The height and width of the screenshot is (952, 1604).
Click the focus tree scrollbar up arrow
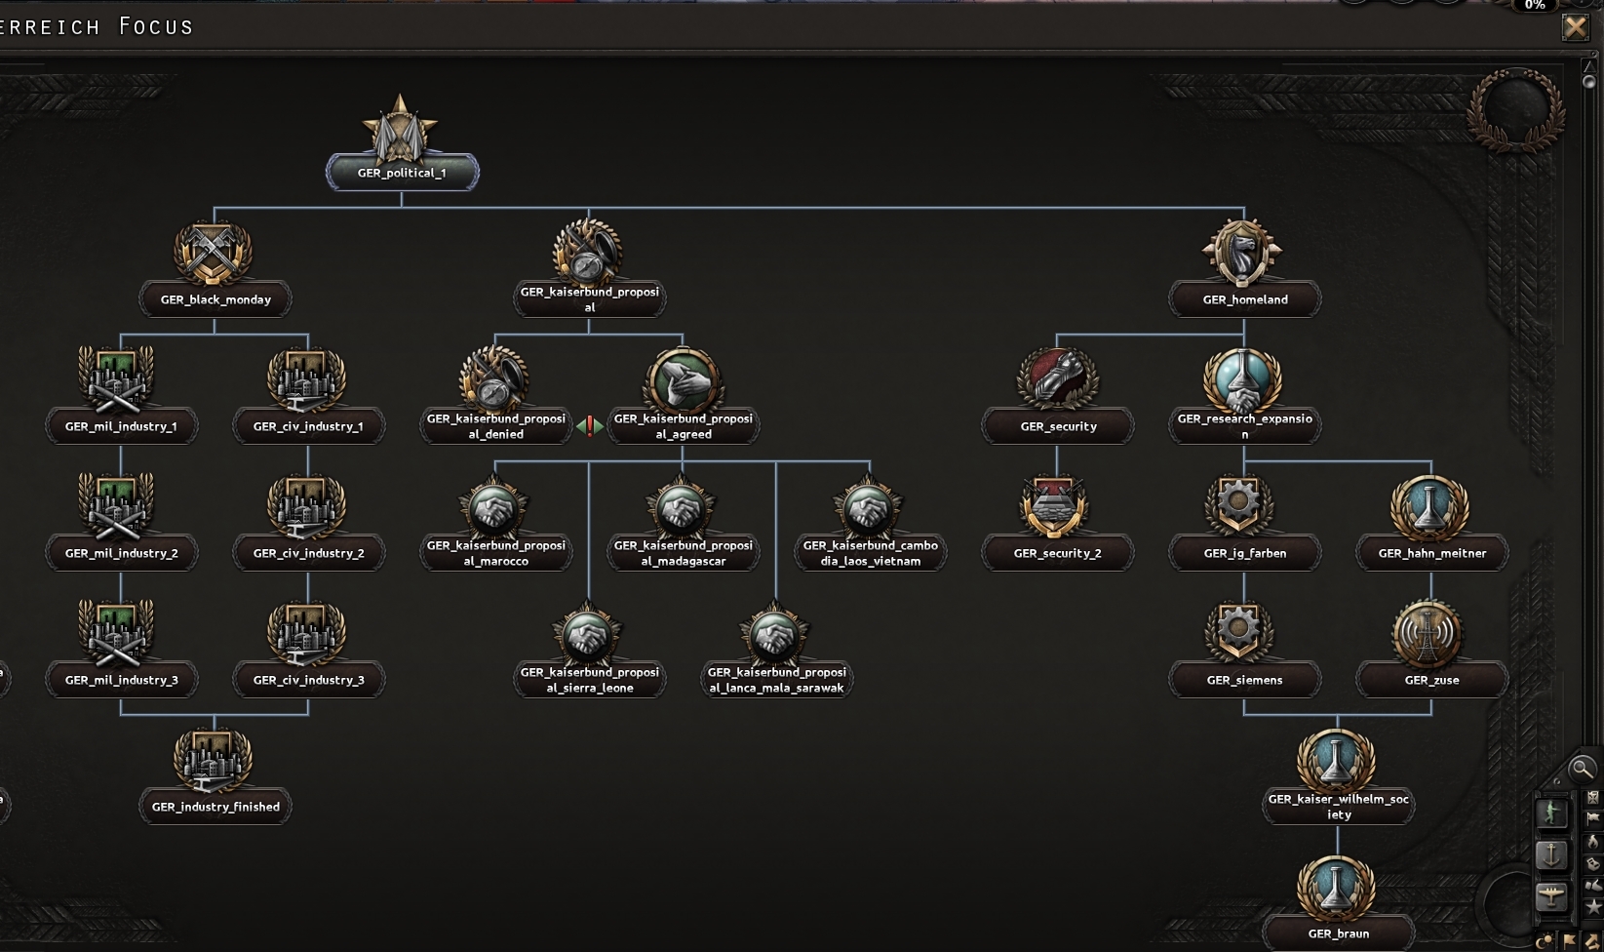click(1587, 66)
